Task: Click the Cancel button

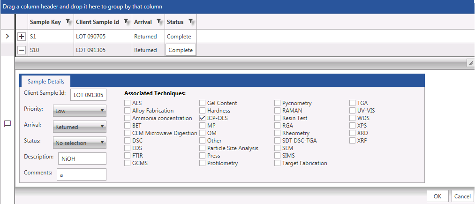Action: point(462,196)
